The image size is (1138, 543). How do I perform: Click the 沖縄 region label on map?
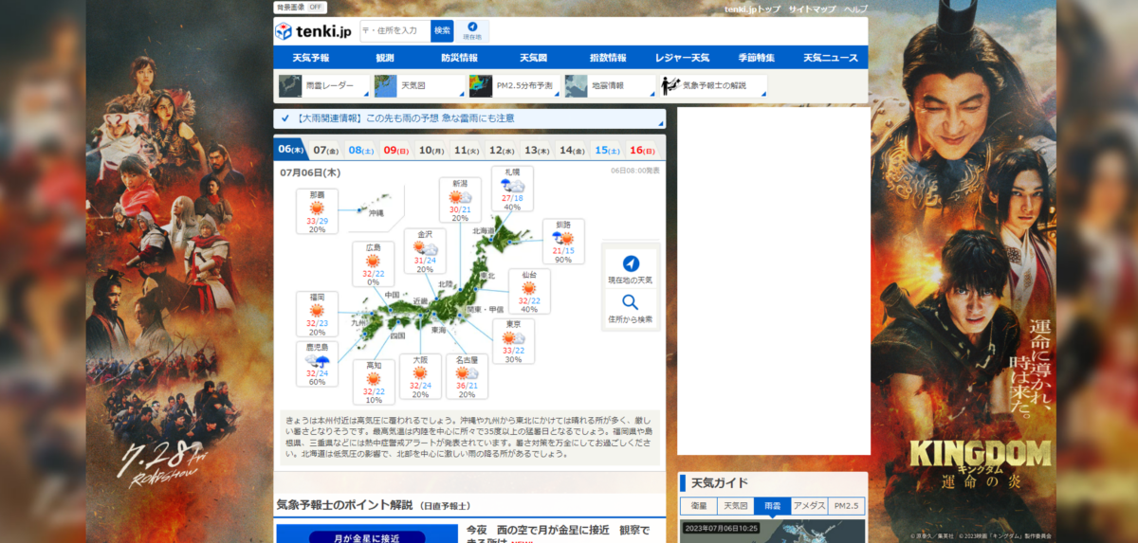376,214
